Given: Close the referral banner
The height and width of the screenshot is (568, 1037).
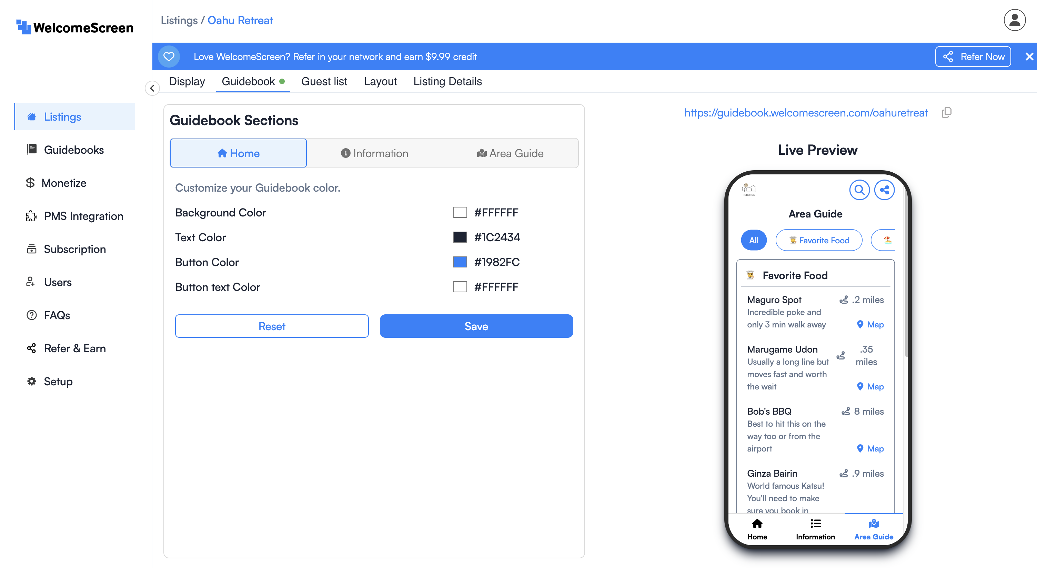Looking at the screenshot, I should point(1029,57).
